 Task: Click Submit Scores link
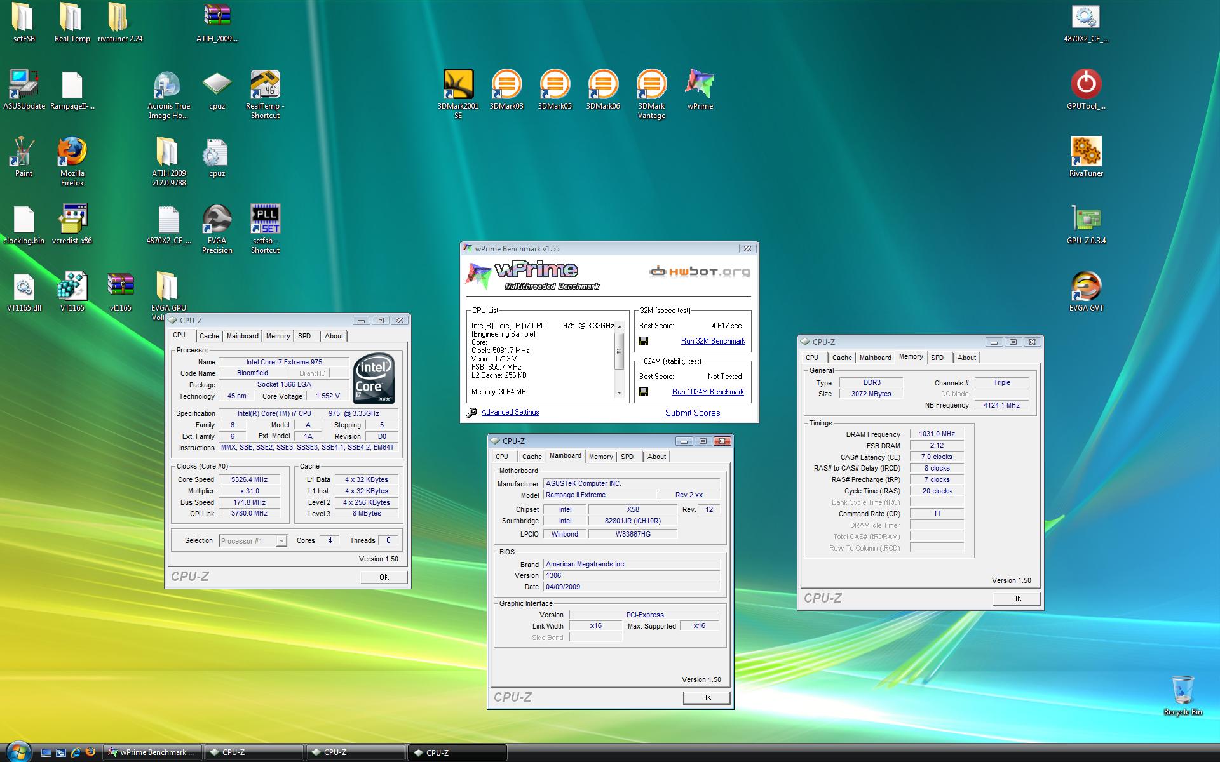[x=693, y=413]
